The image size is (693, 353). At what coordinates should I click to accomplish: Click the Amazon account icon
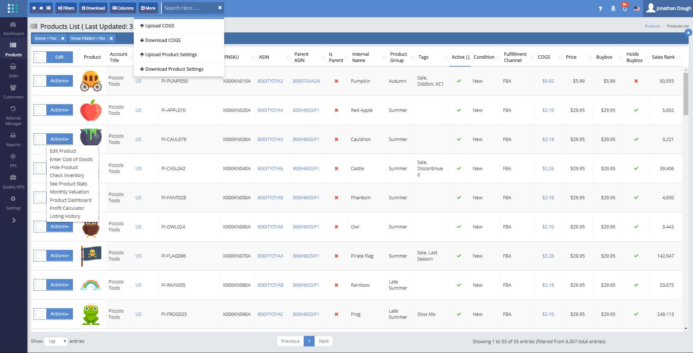coord(613,8)
